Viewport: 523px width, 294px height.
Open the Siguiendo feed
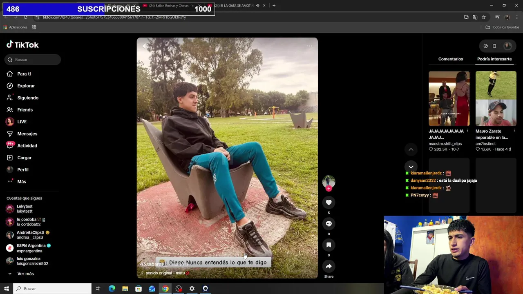(22, 98)
